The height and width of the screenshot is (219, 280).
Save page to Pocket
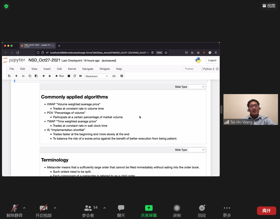point(186,53)
